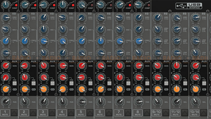211x119 pixels.
Task: Click the FX label on channel 3
Action: coord(52,89)
